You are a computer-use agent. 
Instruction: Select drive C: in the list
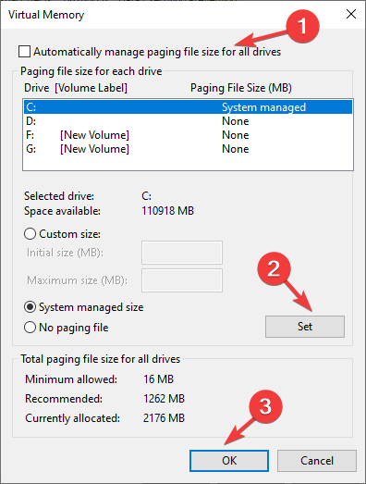click(x=188, y=107)
